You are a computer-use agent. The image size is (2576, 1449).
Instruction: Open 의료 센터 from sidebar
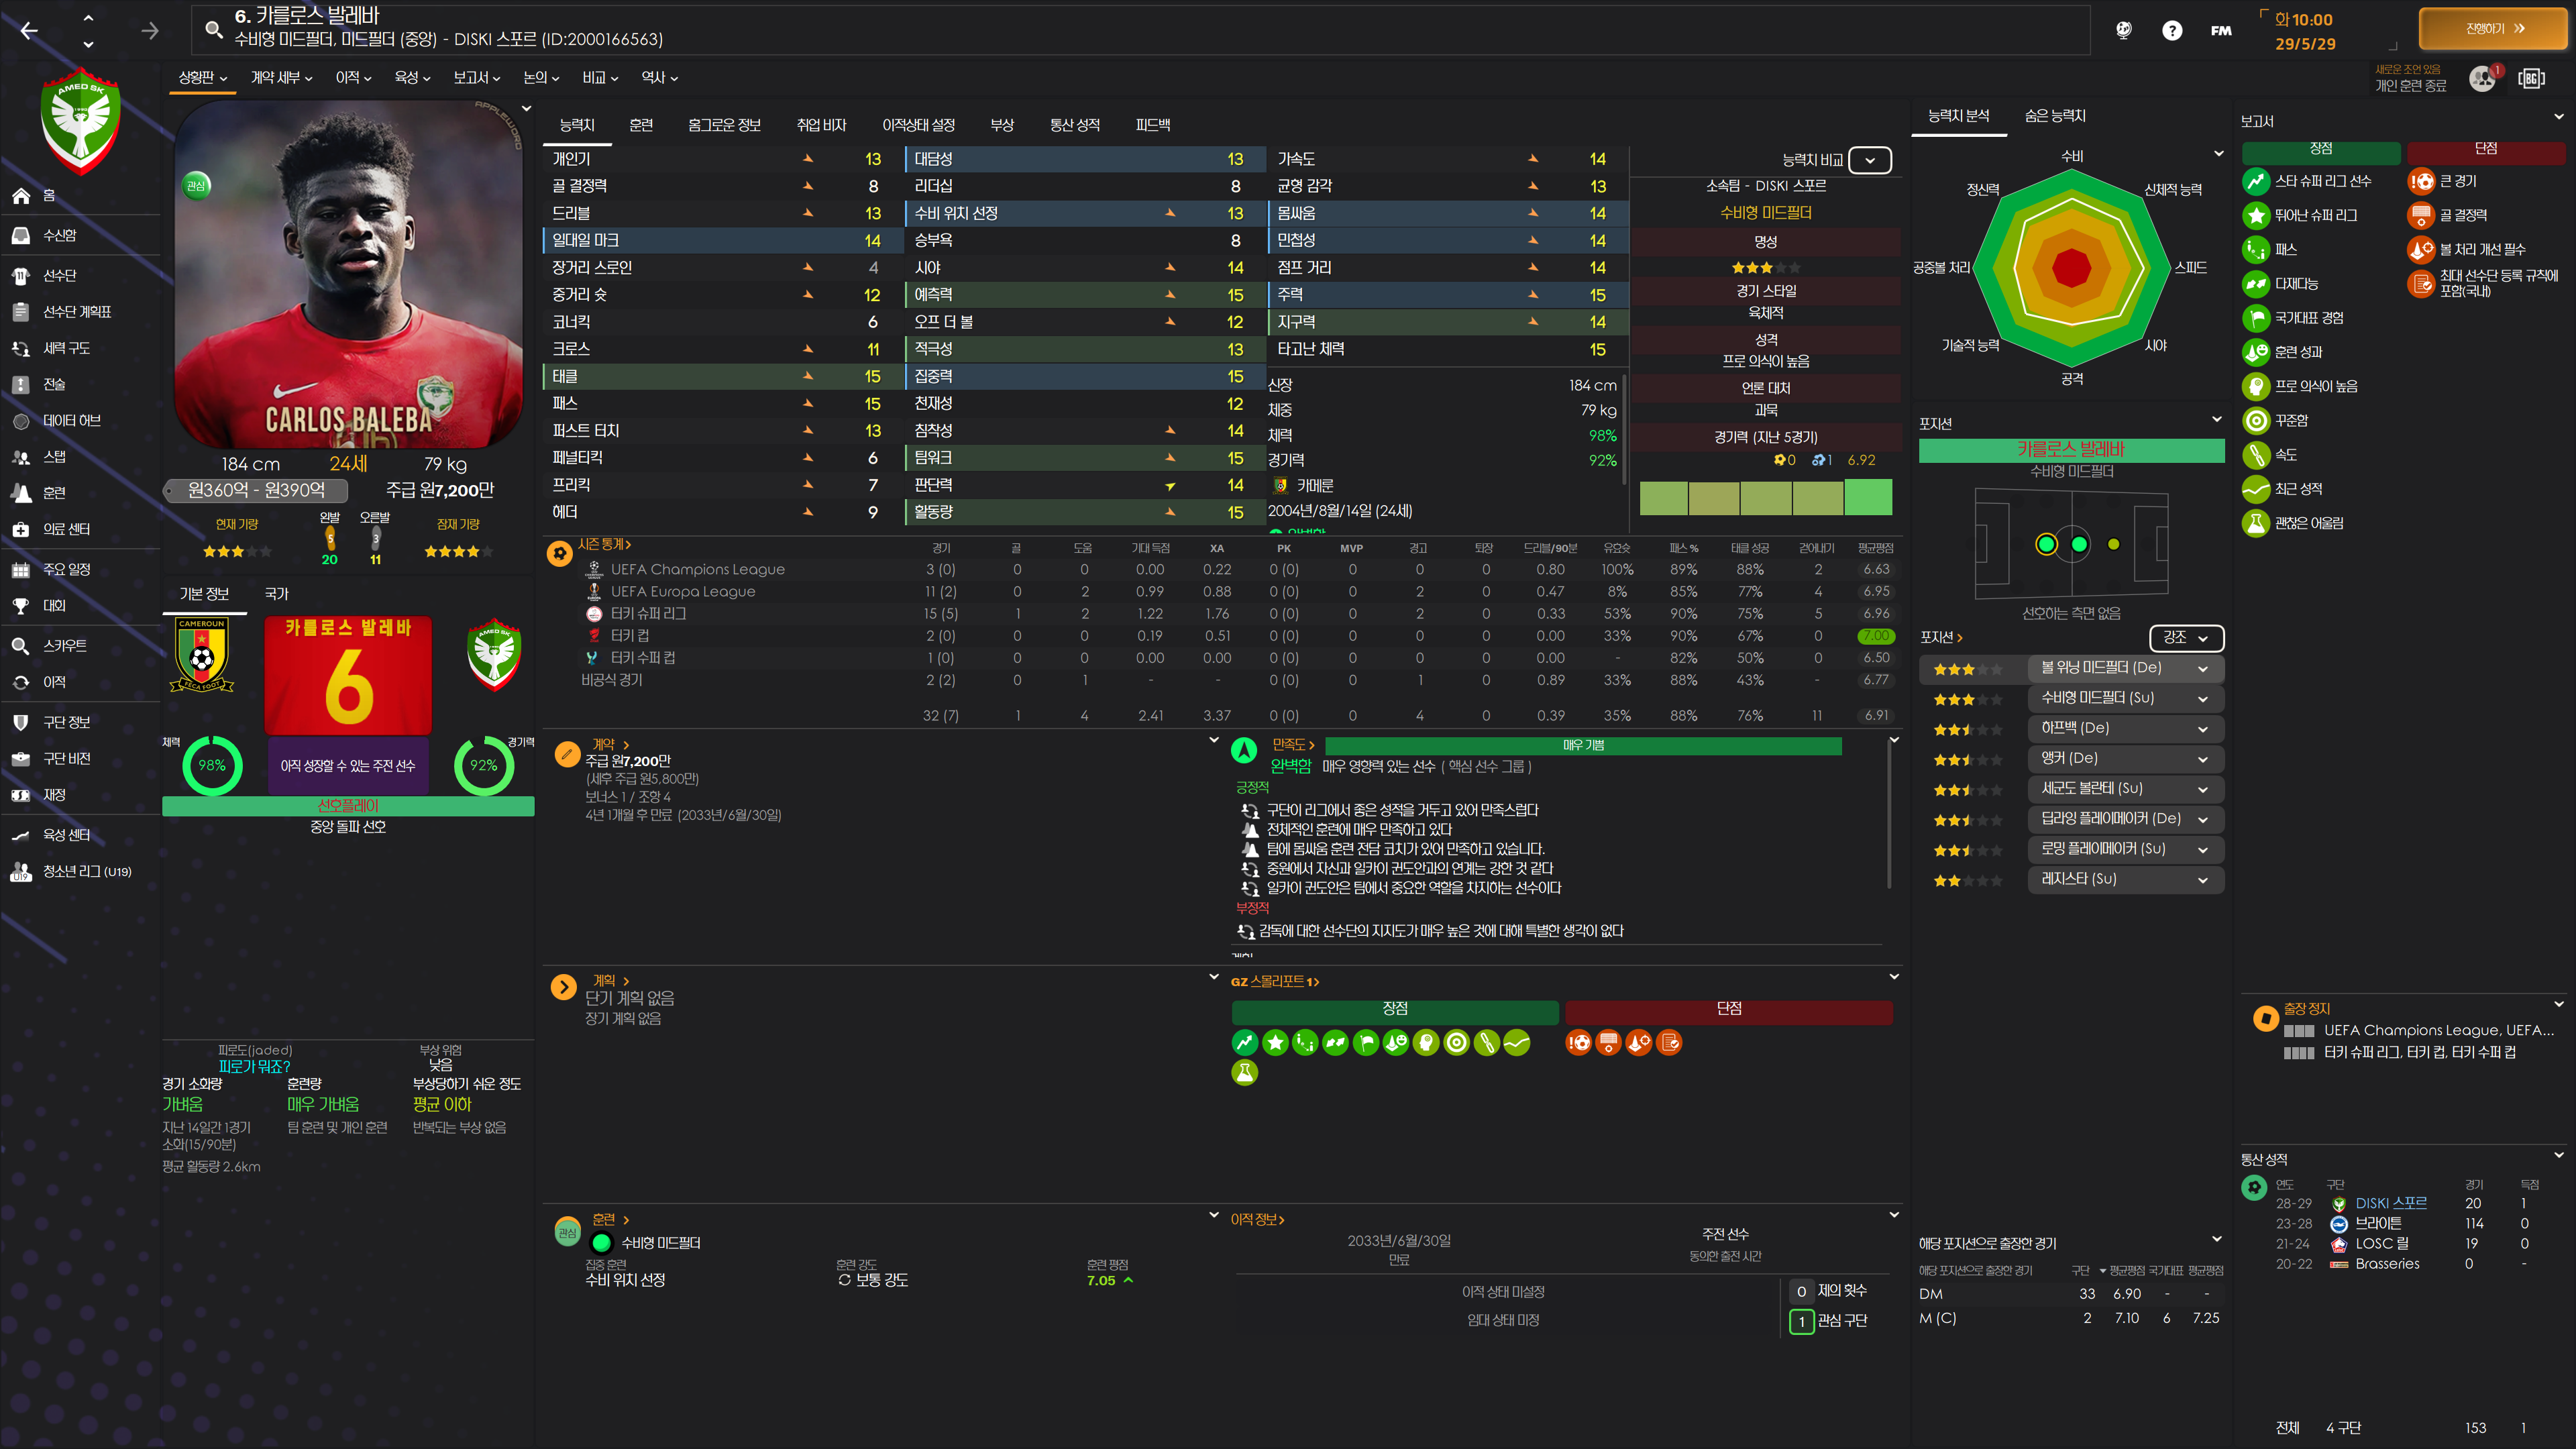click(66, 529)
